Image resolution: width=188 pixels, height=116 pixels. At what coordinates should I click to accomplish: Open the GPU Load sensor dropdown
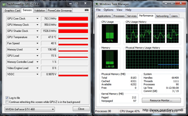[x=37, y=56]
